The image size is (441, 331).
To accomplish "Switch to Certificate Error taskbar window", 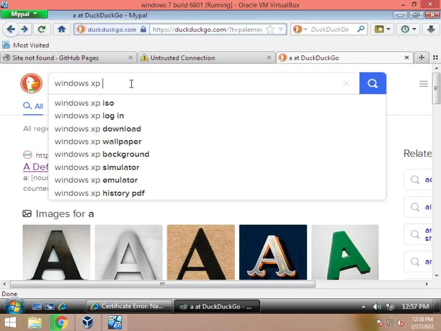I will (x=128, y=306).
